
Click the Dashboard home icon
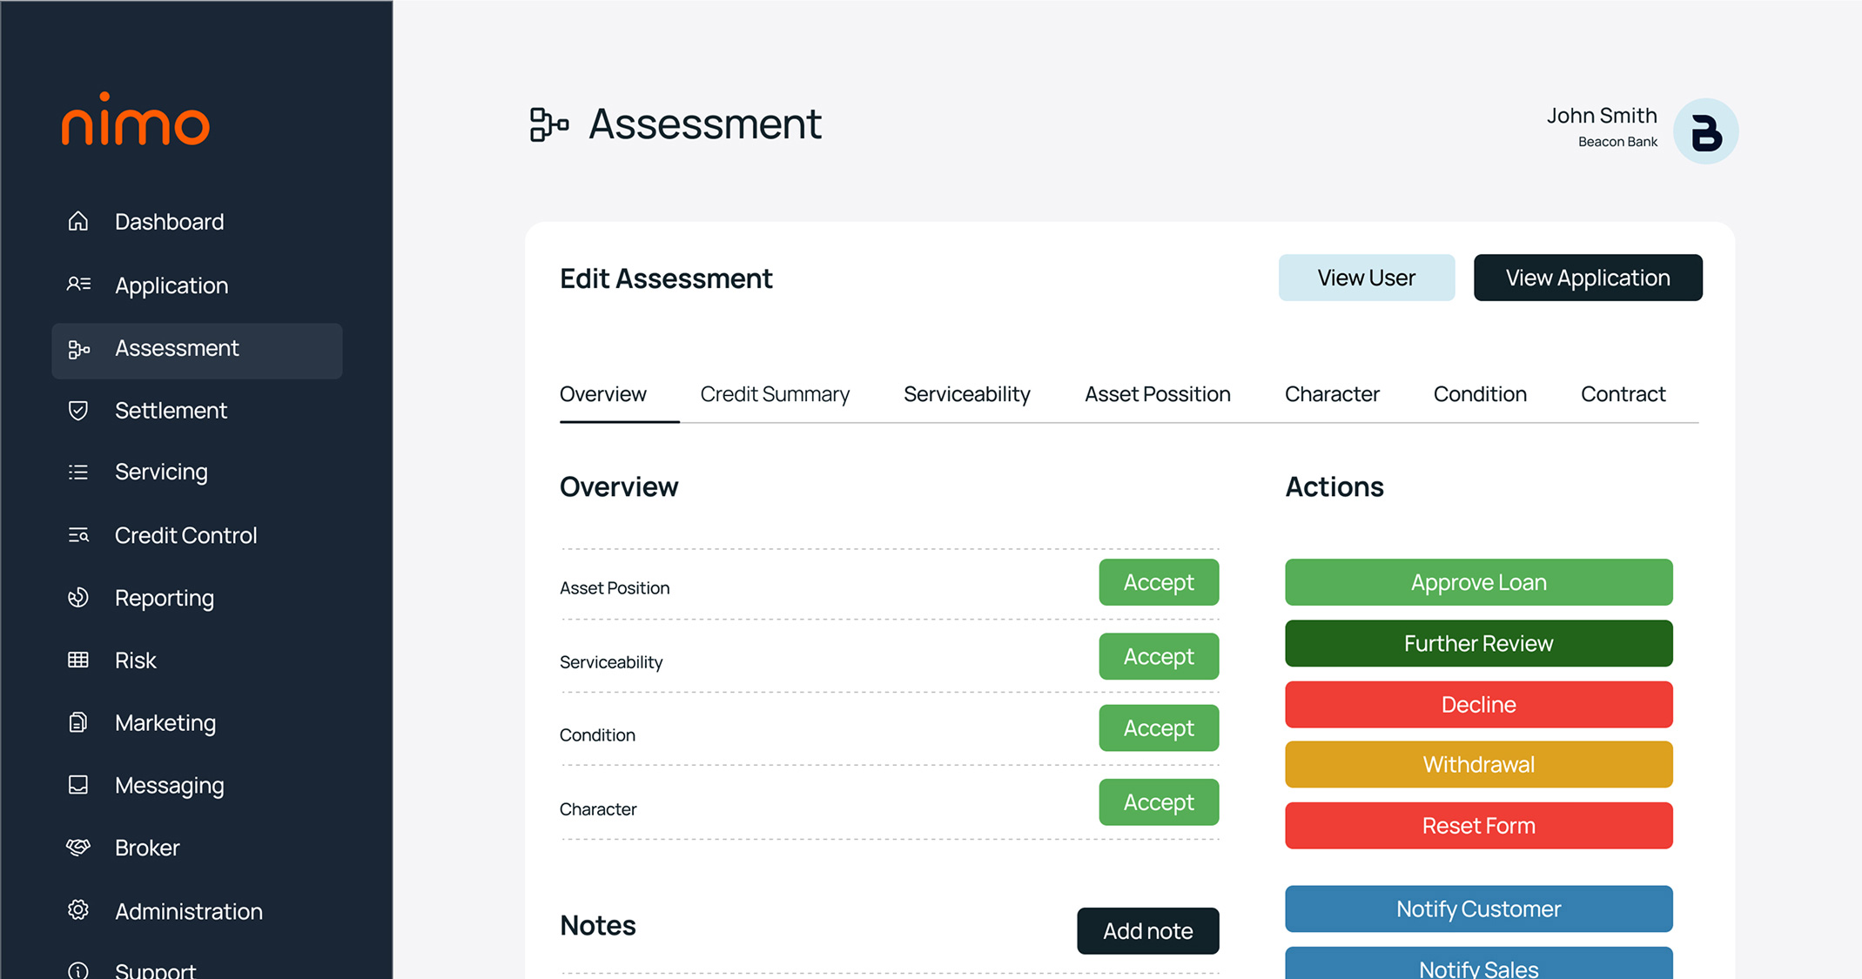click(78, 221)
